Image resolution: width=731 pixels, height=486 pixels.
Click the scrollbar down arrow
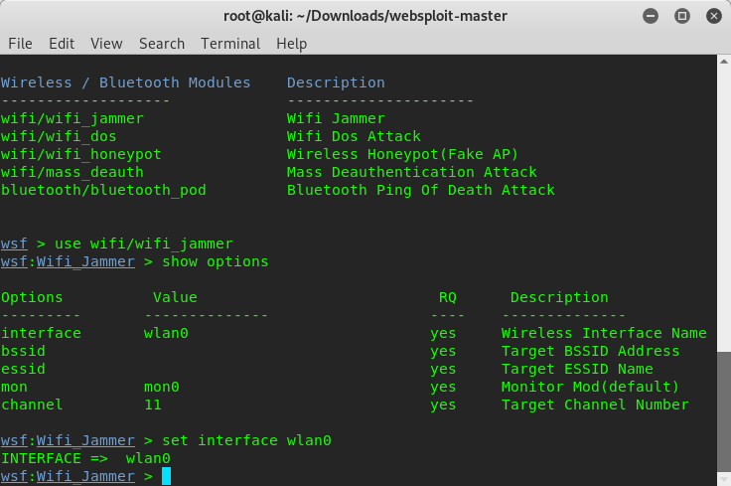pos(723,479)
